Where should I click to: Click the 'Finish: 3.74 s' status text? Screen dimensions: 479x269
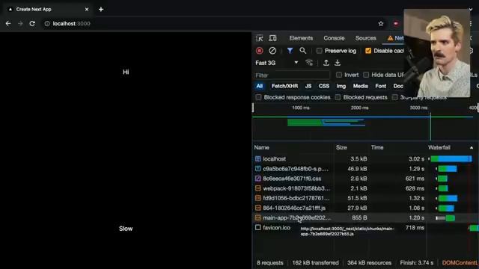coord(417,262)
